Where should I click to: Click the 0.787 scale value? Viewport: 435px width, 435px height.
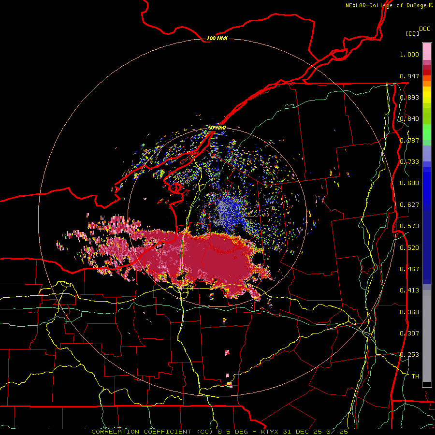pos(409,140)
